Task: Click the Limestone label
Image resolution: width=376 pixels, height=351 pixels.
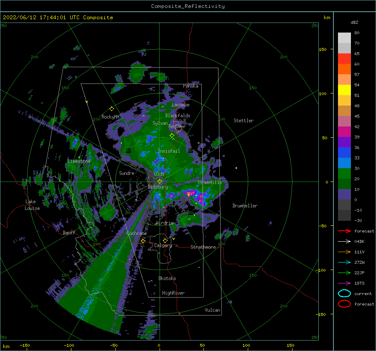Action: [x=79, y=161]
